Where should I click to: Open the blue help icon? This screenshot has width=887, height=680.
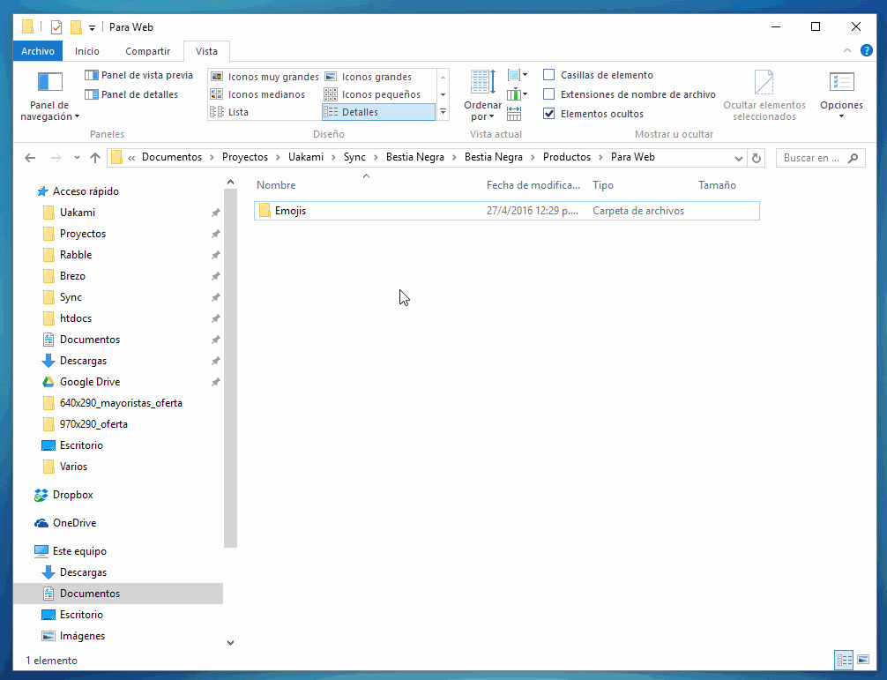point(866,50)
